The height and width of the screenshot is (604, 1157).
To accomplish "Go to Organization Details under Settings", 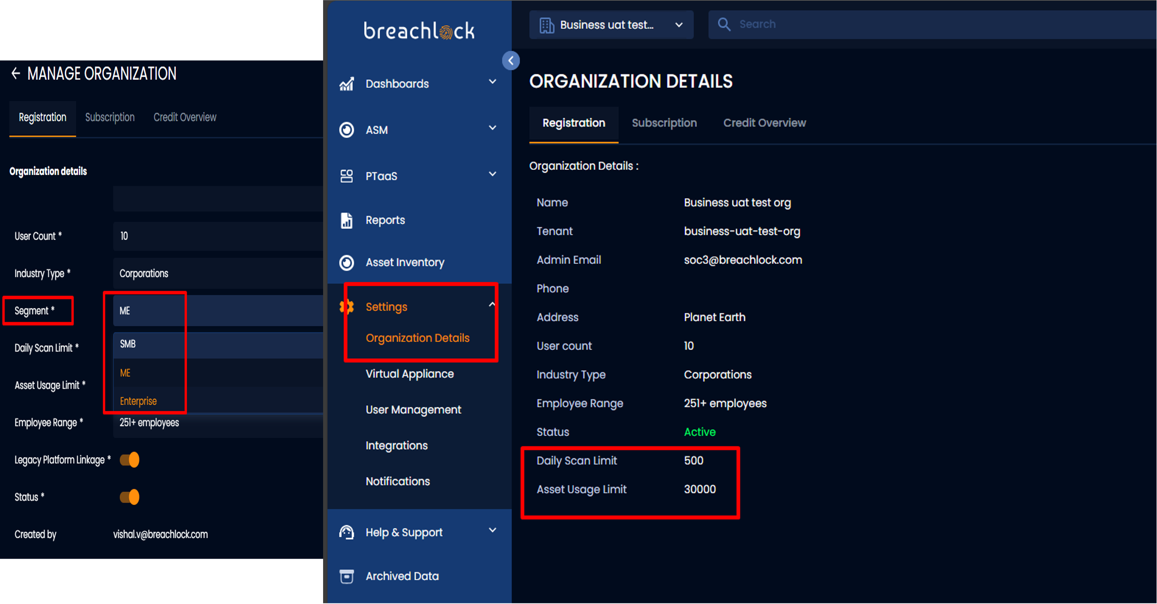I will pos(417,338).
